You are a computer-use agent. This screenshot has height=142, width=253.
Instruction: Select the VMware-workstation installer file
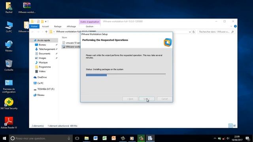click(71, 47)
